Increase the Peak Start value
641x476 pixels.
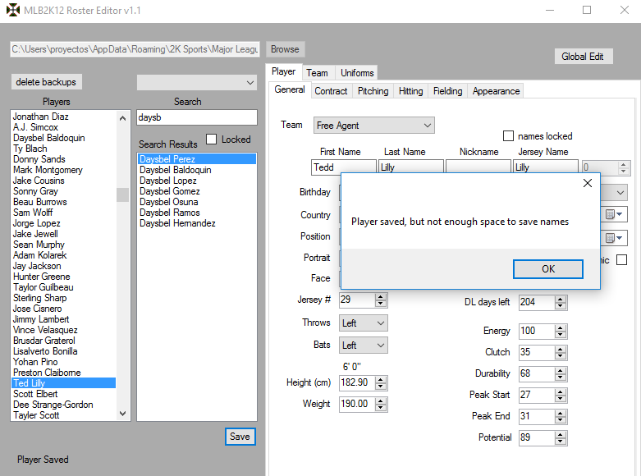[561, 391]
